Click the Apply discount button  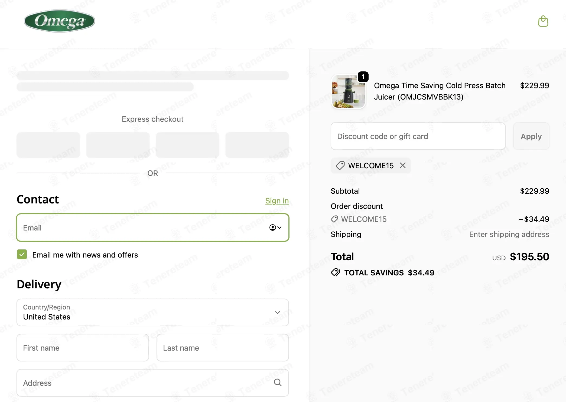(x=531, y=136)
